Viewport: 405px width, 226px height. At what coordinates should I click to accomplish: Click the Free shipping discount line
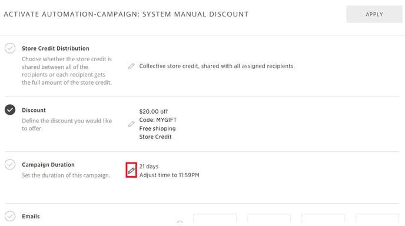[157, 128]
